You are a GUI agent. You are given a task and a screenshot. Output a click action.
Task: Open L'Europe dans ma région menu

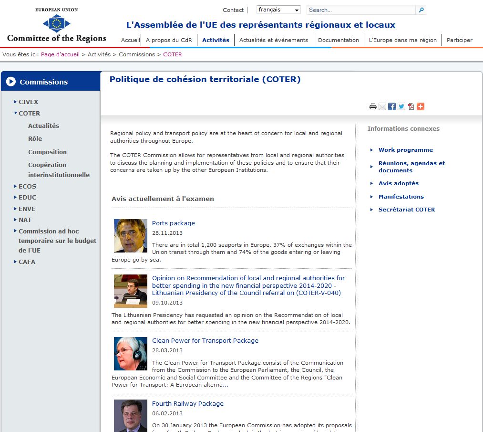pos(403,40)
